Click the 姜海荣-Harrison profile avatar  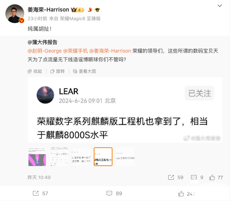click(x=15, y=14)
